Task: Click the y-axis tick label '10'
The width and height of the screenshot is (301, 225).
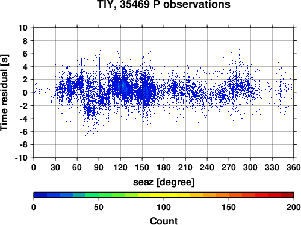Action: [x=23, y=28]
